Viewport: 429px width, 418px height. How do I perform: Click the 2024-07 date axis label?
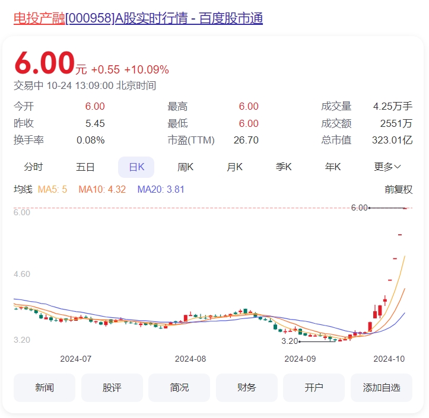pos(76,359)
